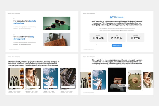Click the checkmark circle icon beside 475M
This screenshot has width=159, height=106.
tap(132, 38)
